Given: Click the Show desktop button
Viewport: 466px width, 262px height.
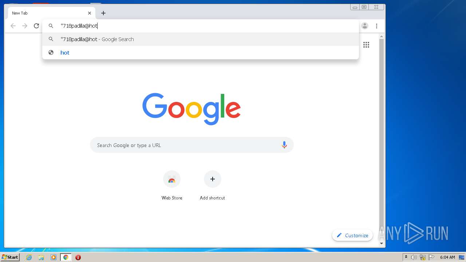Looking at the screenshot, I should (x=462, y=257).
